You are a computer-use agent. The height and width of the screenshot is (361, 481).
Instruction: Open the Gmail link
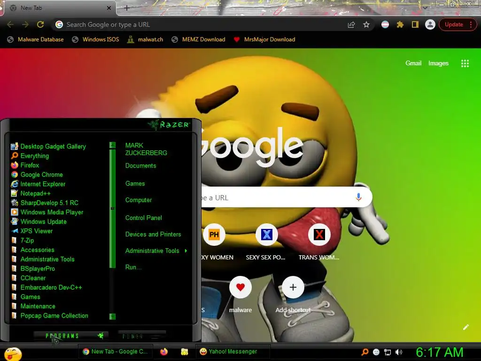(x=413, y=63)
